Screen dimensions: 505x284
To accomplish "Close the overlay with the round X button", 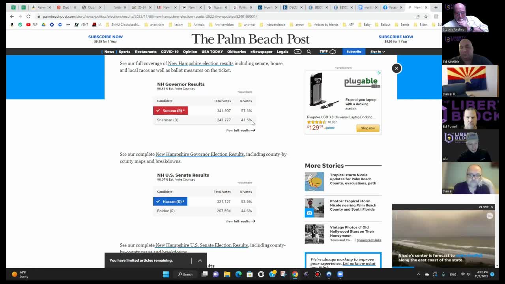I will click(x=397, y=68).
